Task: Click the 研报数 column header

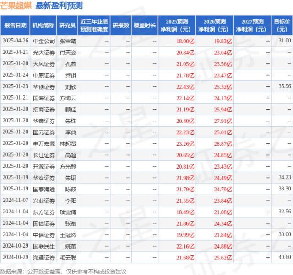Action: [121, 26]
